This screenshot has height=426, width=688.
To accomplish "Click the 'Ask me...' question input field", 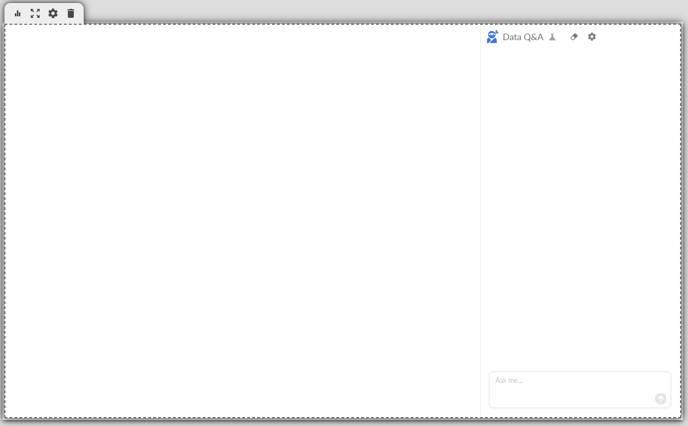I will pyautogui.click(x=580, y=390).
